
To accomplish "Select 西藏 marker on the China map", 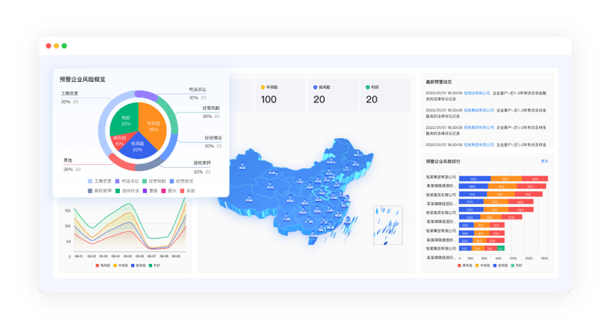I will [249, 198].
